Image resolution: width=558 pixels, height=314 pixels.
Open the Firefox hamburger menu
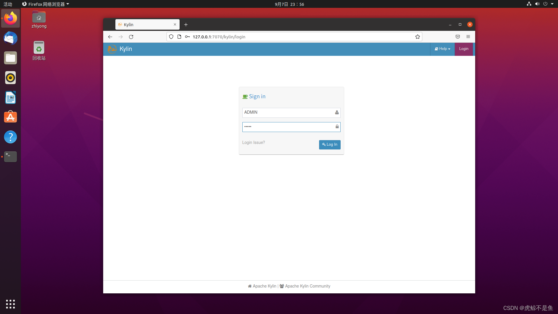[x=468, y=37]
